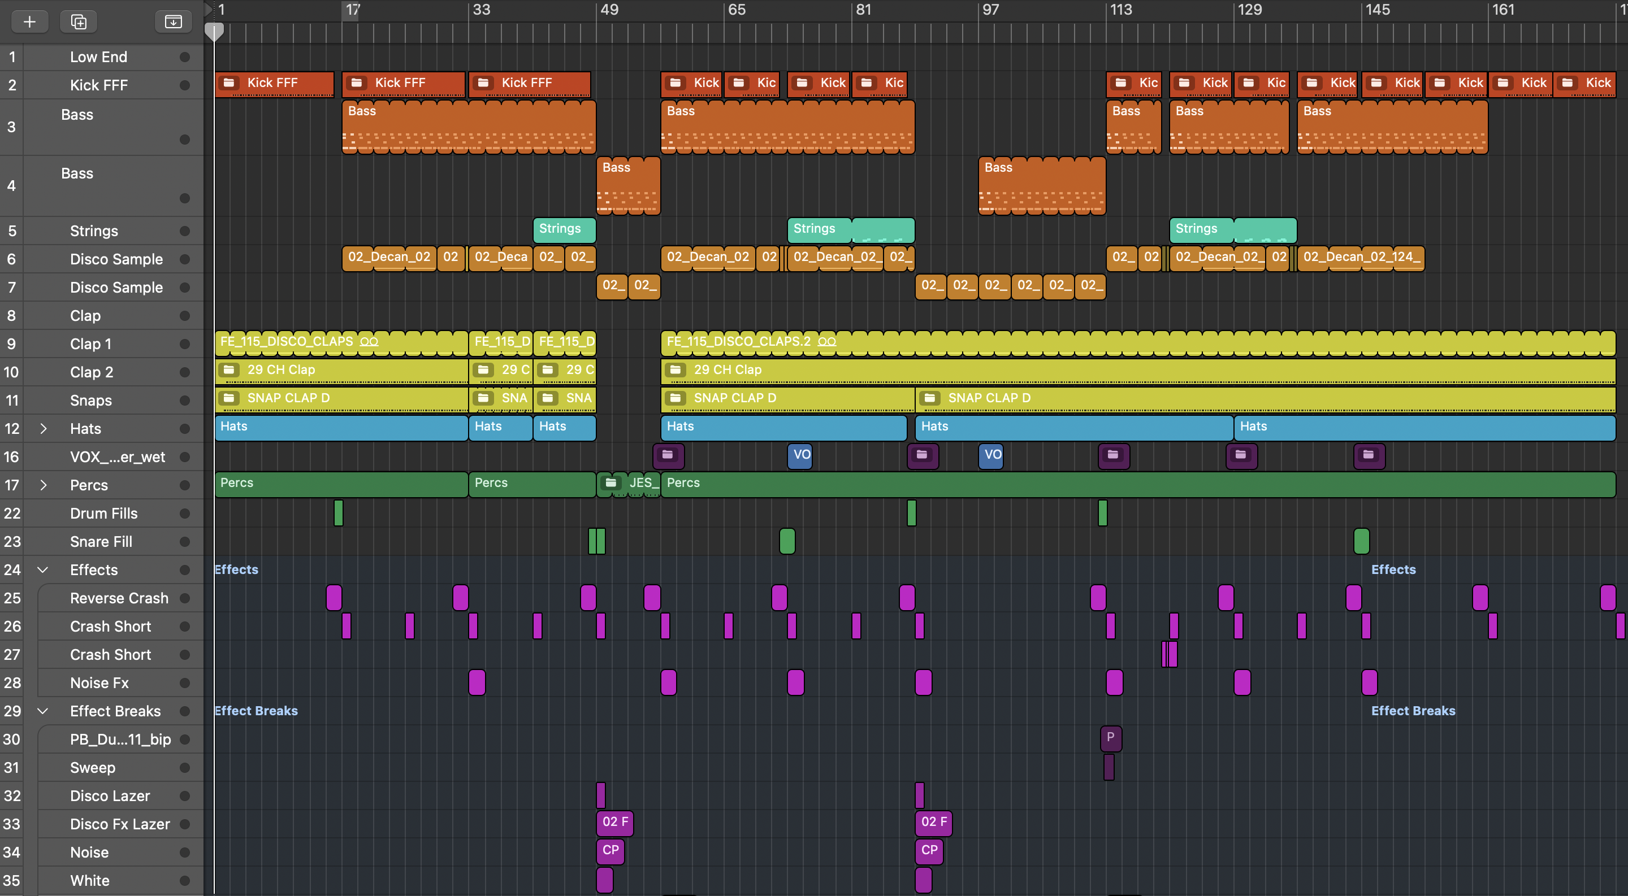Click the loop icon on FE_115_DISCO_CLAPS.2 region
Screen dimensions: 1628x896
pyautogui.click(x=826, y=342)
